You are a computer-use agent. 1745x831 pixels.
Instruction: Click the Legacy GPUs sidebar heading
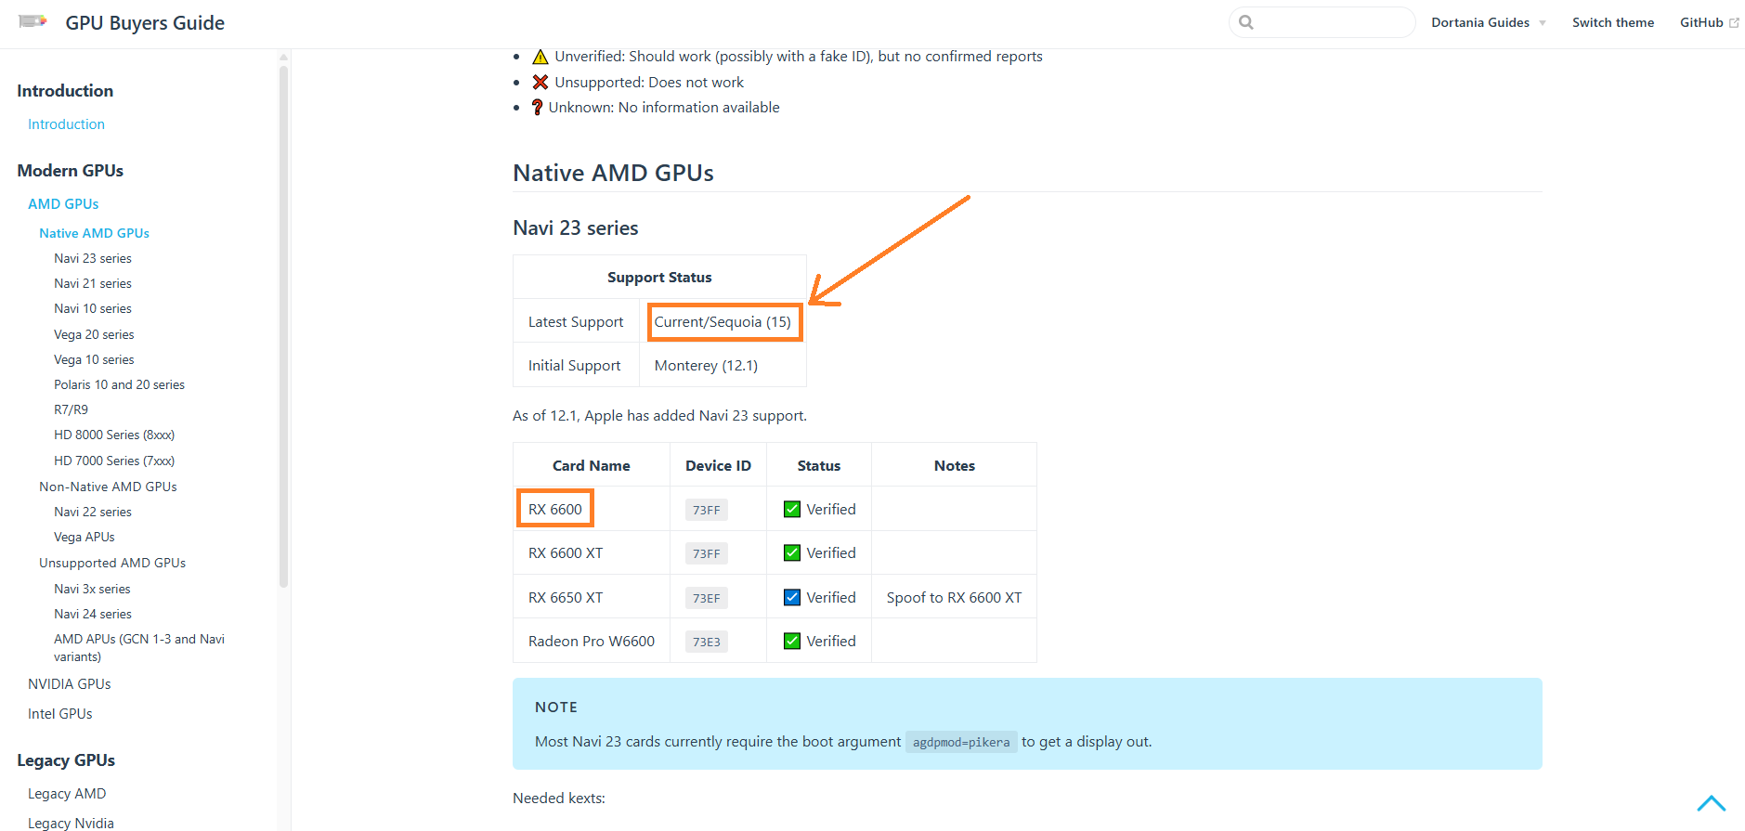pos(66,760)
